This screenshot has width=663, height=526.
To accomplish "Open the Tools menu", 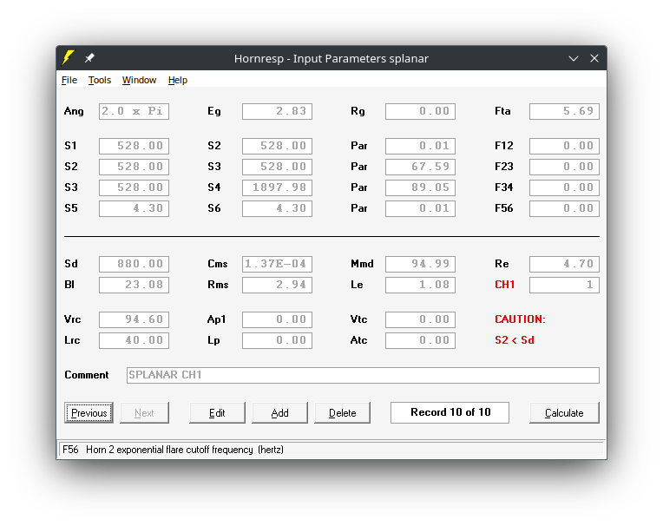I will 100,80.
